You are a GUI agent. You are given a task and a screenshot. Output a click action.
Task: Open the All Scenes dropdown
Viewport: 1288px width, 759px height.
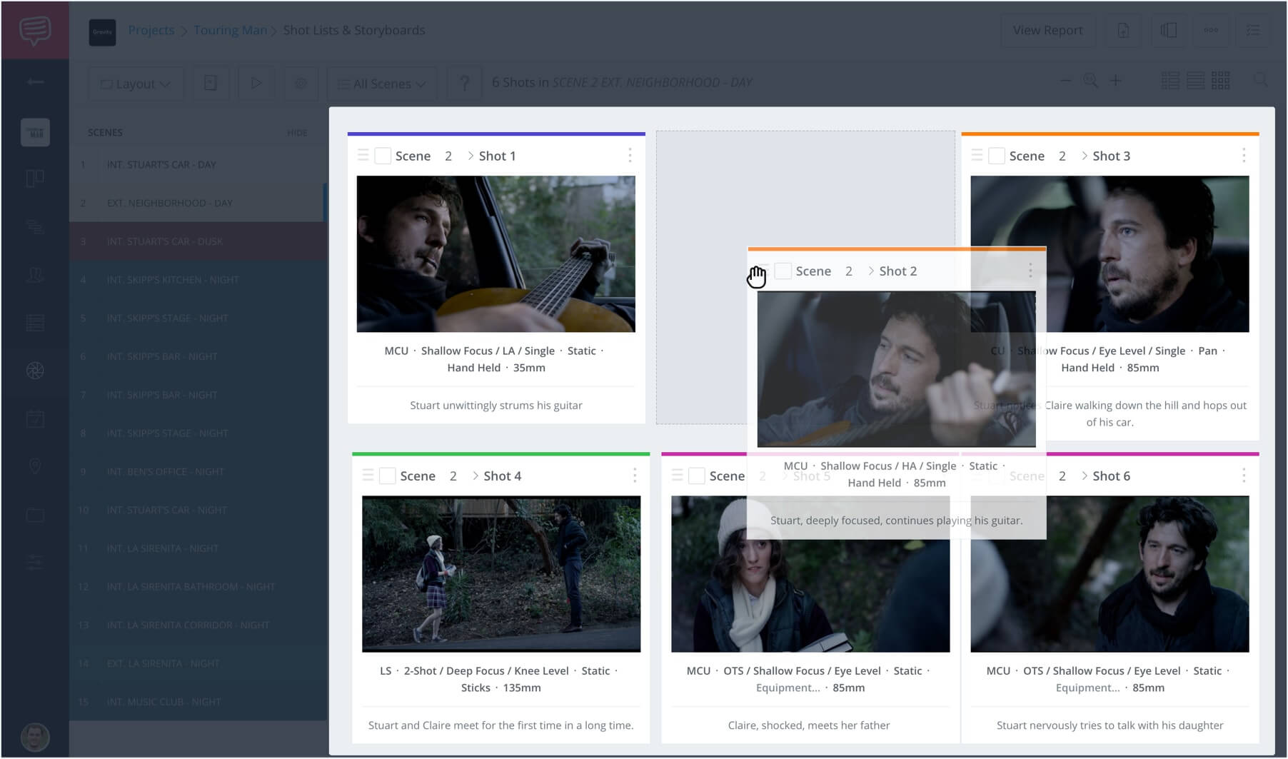coord(382,84)
